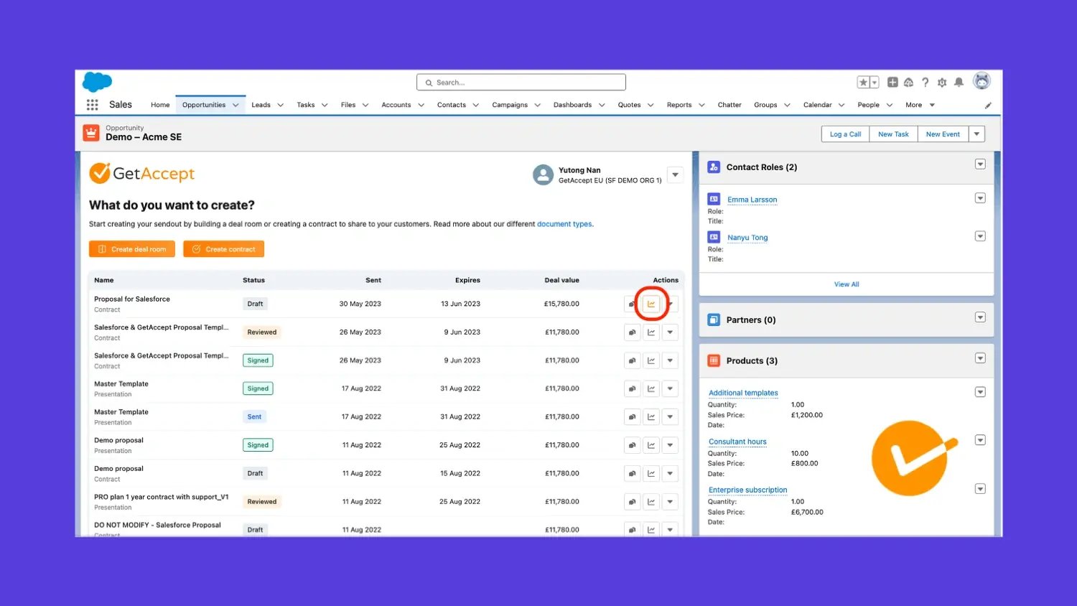
Task: Open the user profile avatar
Action: coord(982,81)
